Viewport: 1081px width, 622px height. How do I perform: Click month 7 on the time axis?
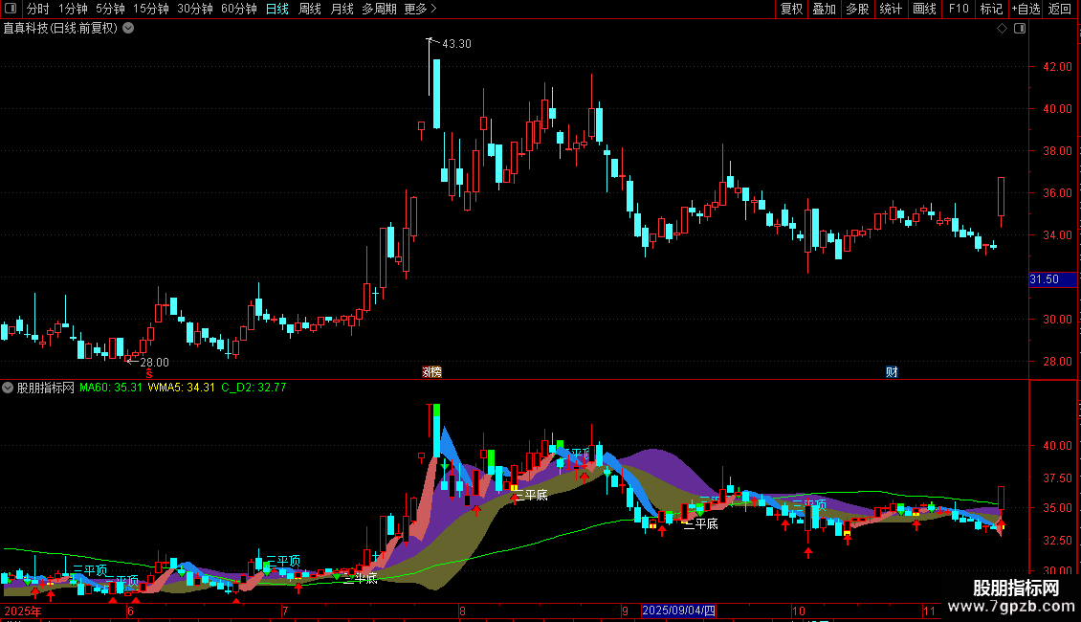click(285, 611)
